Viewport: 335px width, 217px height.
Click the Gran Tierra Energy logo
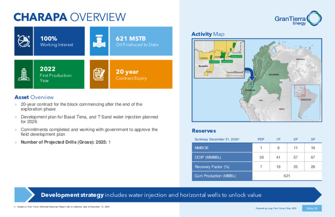click(298, 18)
